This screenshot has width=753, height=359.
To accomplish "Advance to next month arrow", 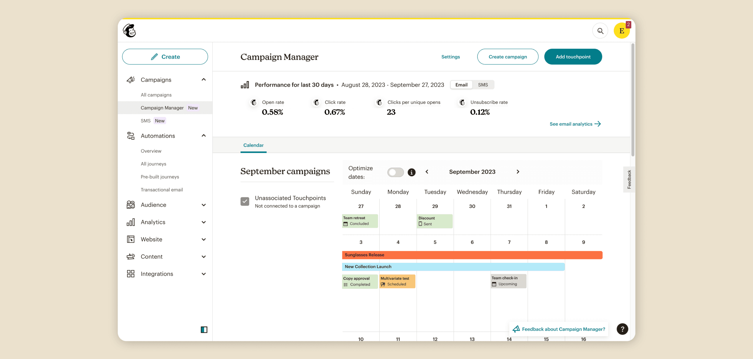I will point(518,172).
